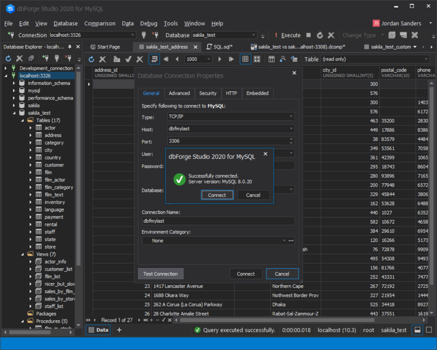Collapse the sakila_test database node
The height and width of the screenshot is (350, 437).
[x=14, y=112]
